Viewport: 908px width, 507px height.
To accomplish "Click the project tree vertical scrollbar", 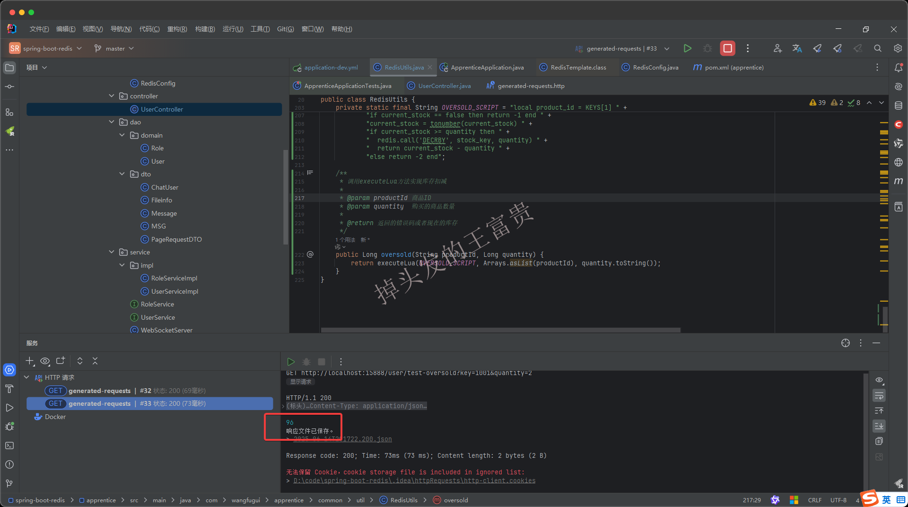I will coord(285,196).
